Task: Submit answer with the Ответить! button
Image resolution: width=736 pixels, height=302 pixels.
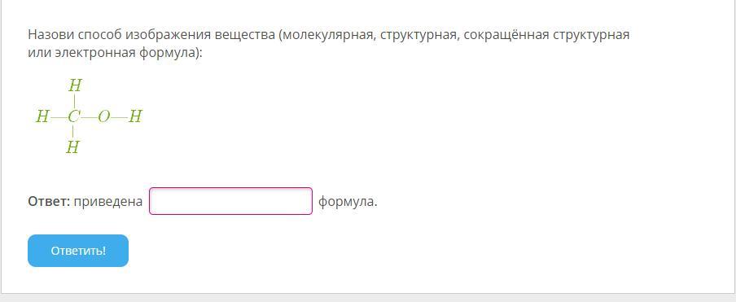Action: click(x=78, y=251)
